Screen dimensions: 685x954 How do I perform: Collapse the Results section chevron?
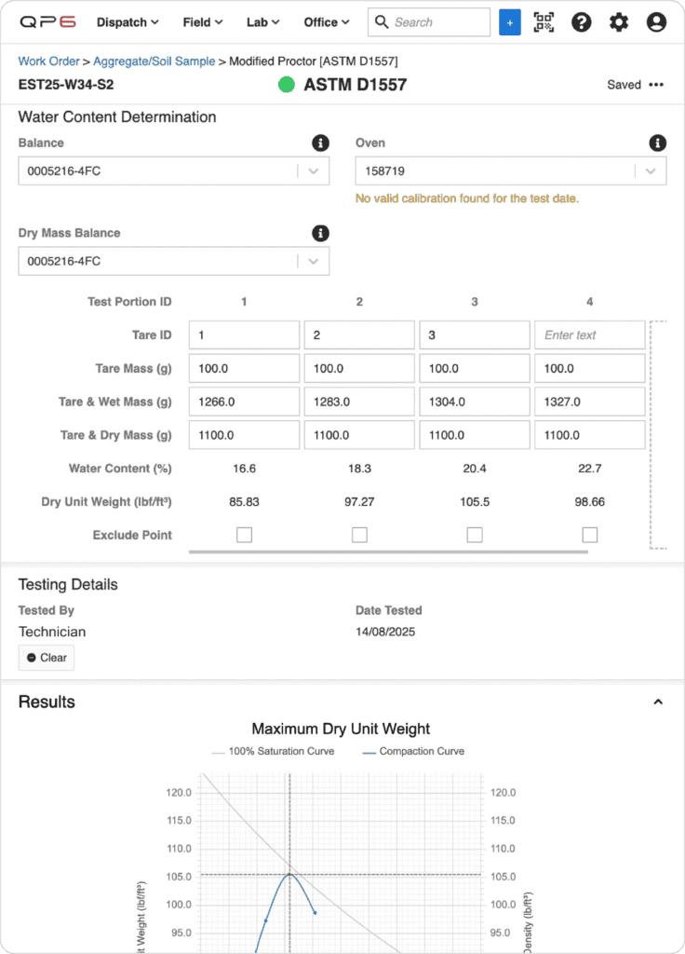coord(658,702)
